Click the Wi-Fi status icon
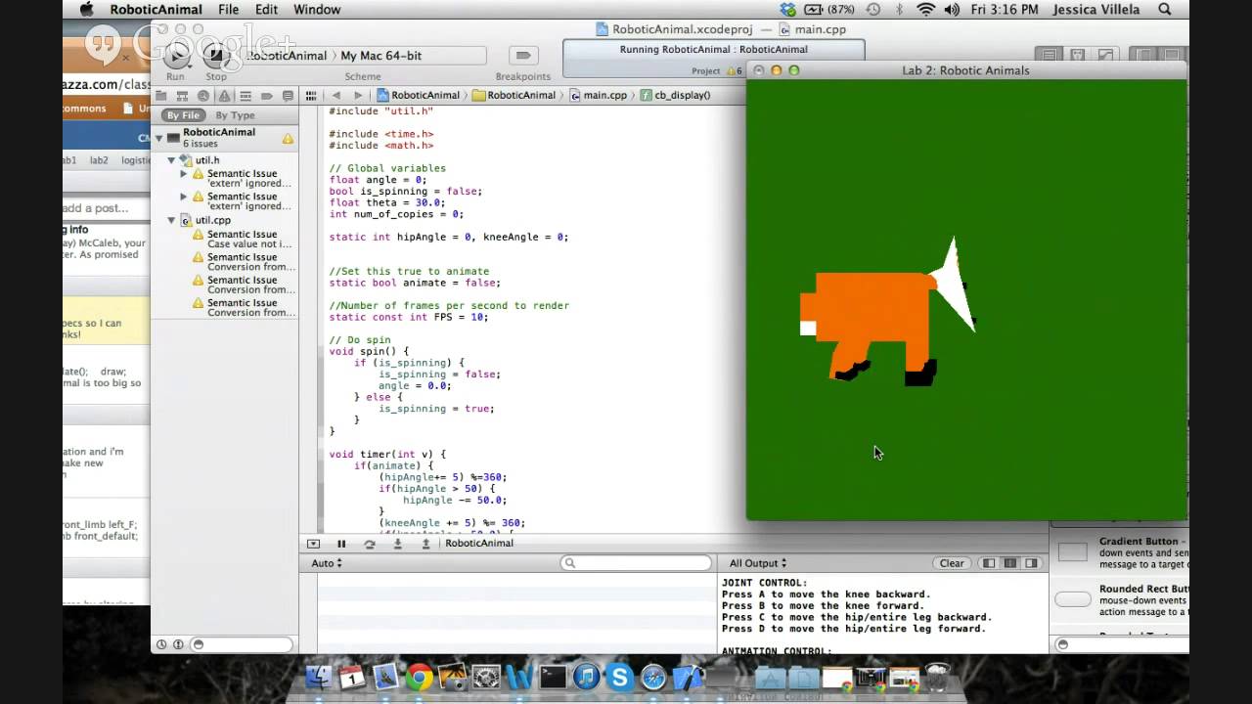 pyautogui.click(x=925, y=10)
